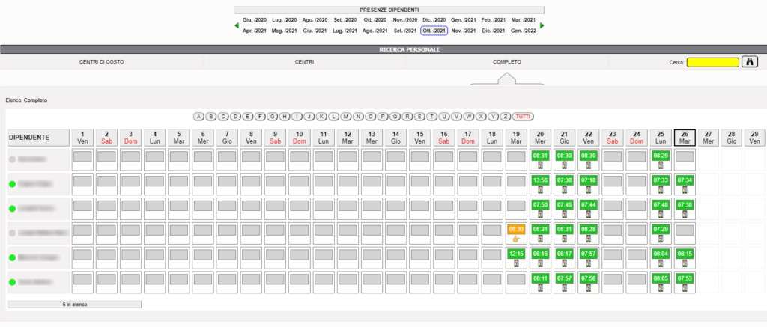767x327 pixels.
Task: Open badge icon below the 08:17 entry
Action: pos(564,263)
